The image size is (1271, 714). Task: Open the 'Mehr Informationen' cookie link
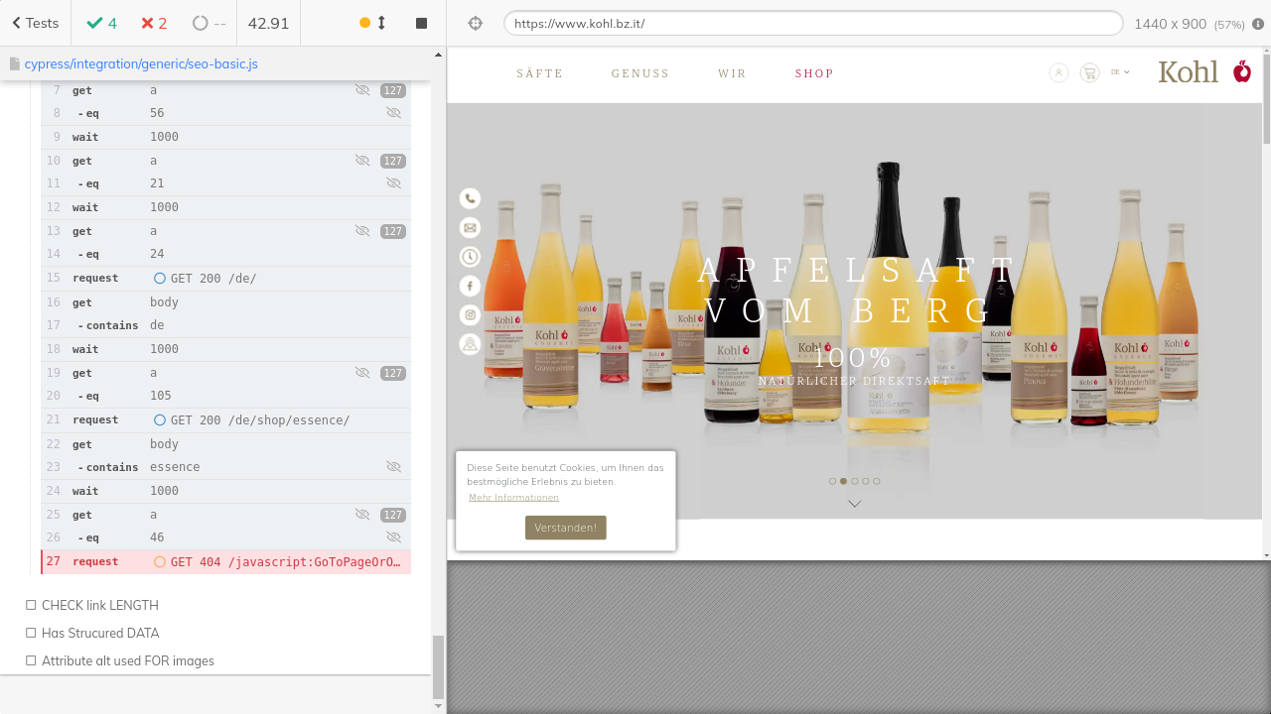513,497
